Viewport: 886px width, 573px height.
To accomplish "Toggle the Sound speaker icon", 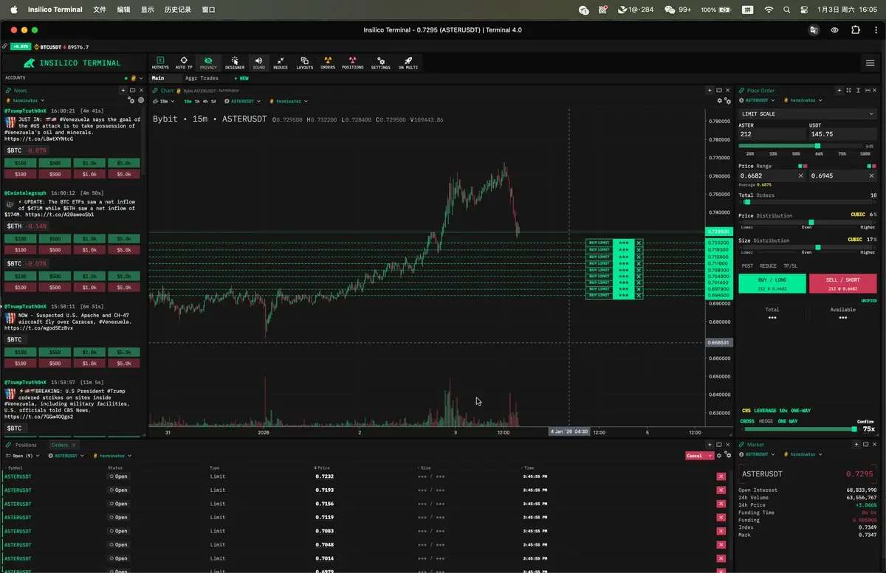I will coord(259,63).
